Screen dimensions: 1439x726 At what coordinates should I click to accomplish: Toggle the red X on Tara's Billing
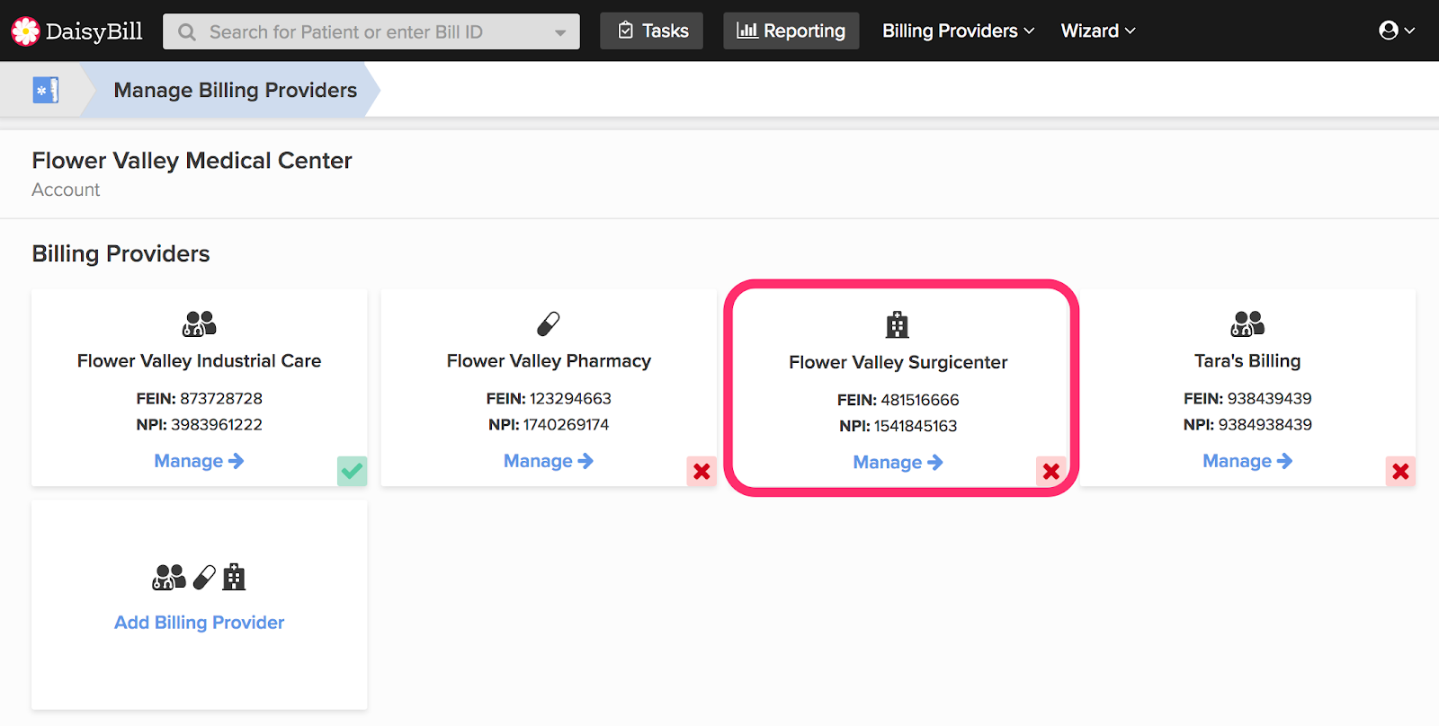point(1400,471)
